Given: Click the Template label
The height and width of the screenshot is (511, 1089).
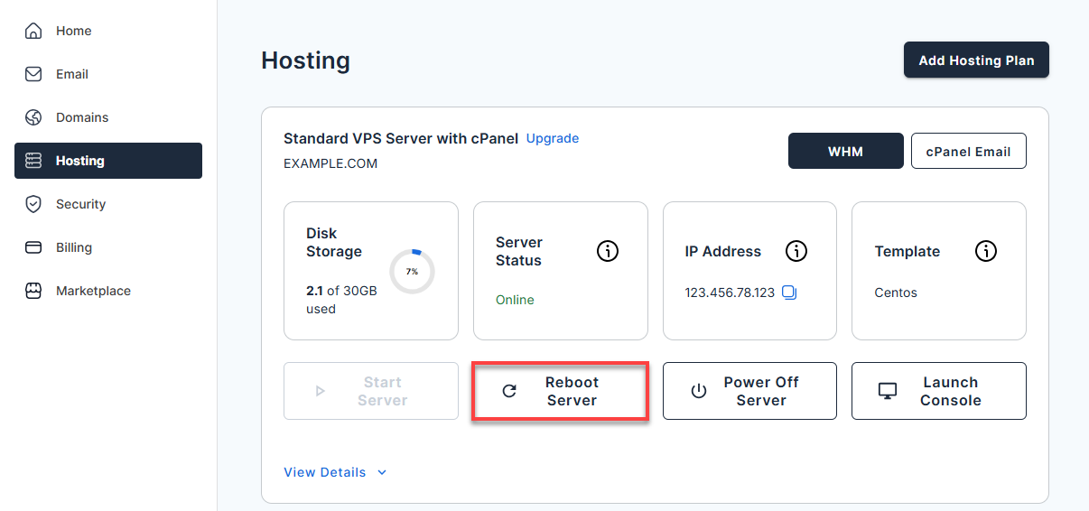Looking at the screenshot, I should [907, 251].
